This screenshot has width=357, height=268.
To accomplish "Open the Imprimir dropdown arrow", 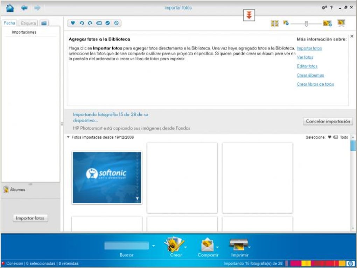I will tap(249, 247).
